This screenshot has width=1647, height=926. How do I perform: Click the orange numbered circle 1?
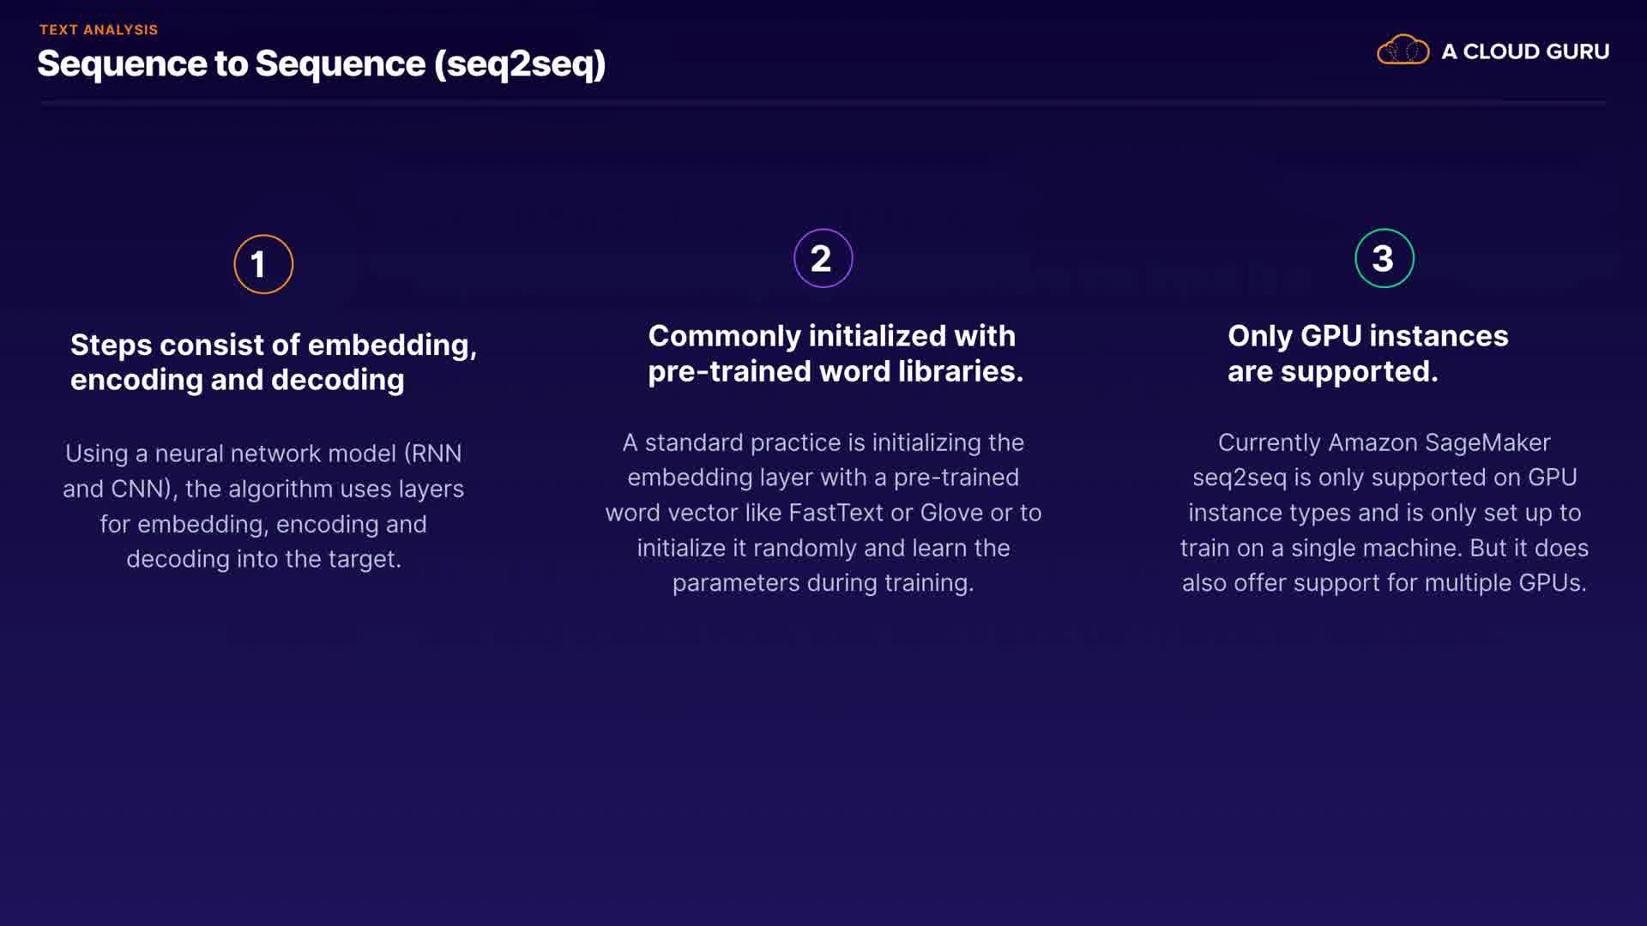(x=263, y=264)
